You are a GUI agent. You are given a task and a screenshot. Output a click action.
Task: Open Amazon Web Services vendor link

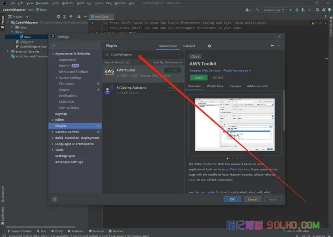(x=205, y=70)
